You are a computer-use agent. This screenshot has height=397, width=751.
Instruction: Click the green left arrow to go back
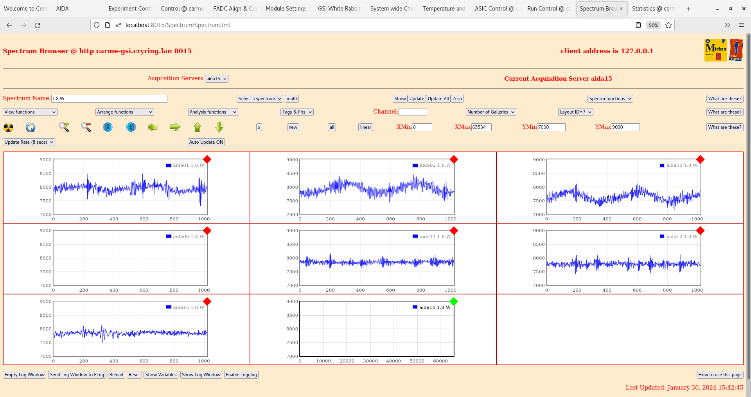[x=153, y=127]
